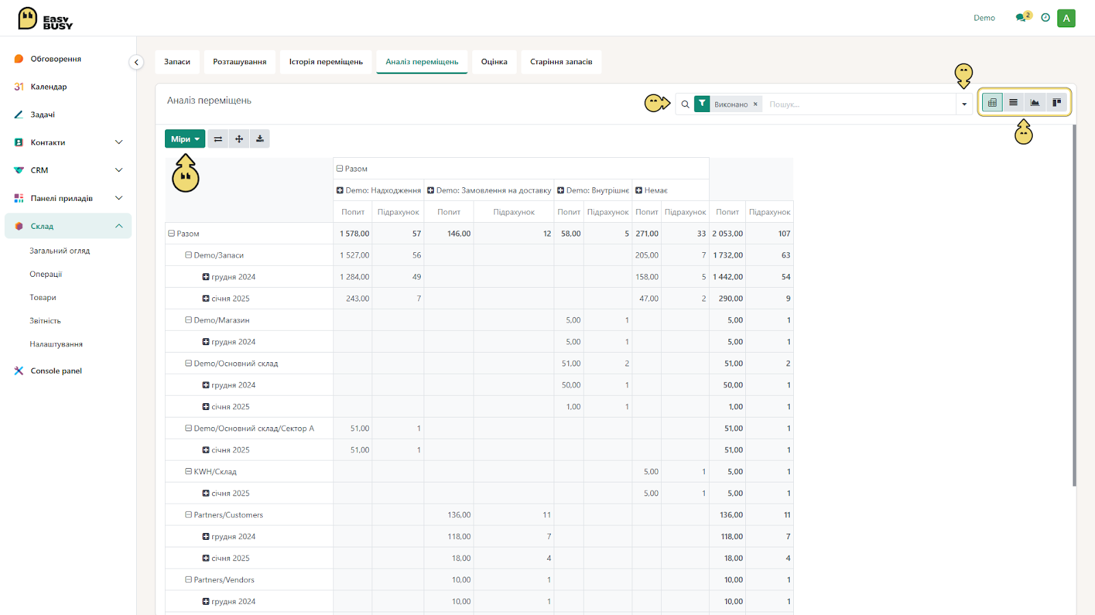Click the flip axis swap icon
1095x615 pixels.
218,139
